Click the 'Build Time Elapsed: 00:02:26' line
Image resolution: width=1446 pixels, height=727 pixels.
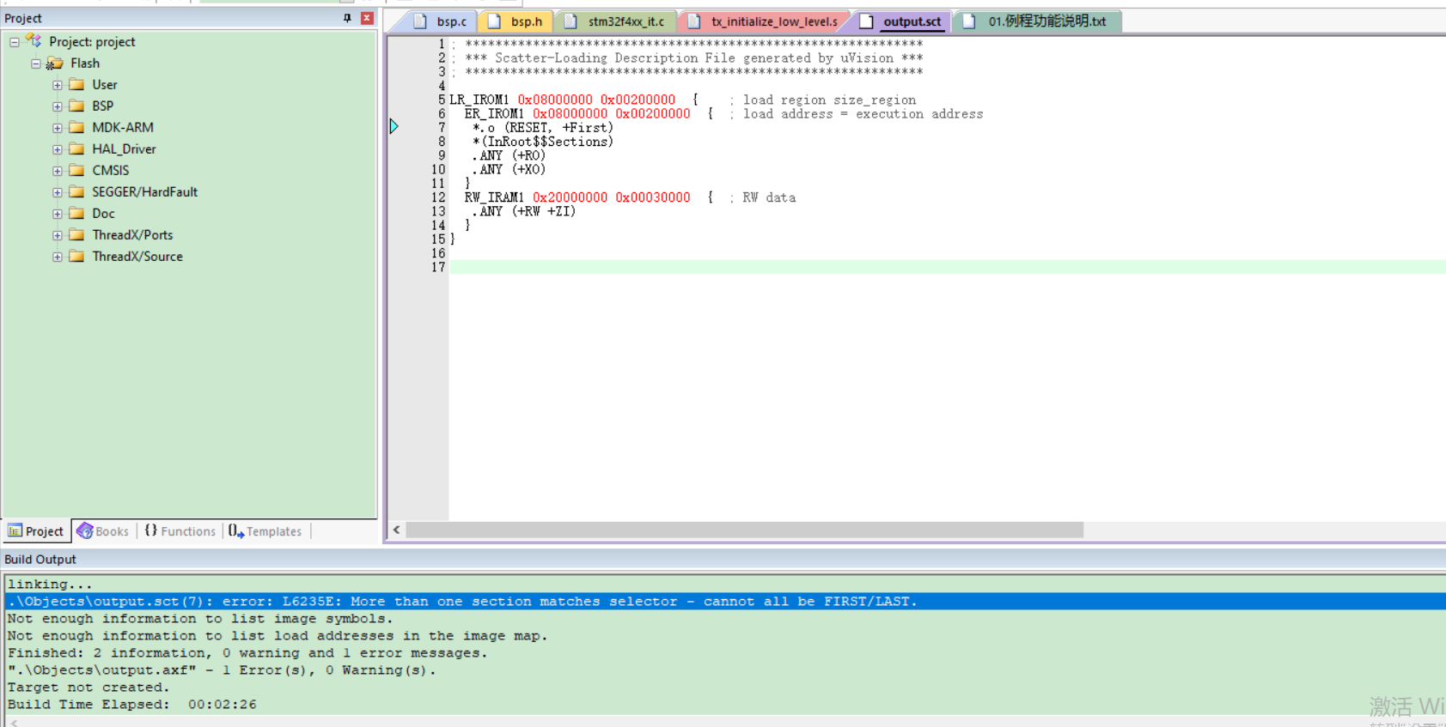point(132,705)
